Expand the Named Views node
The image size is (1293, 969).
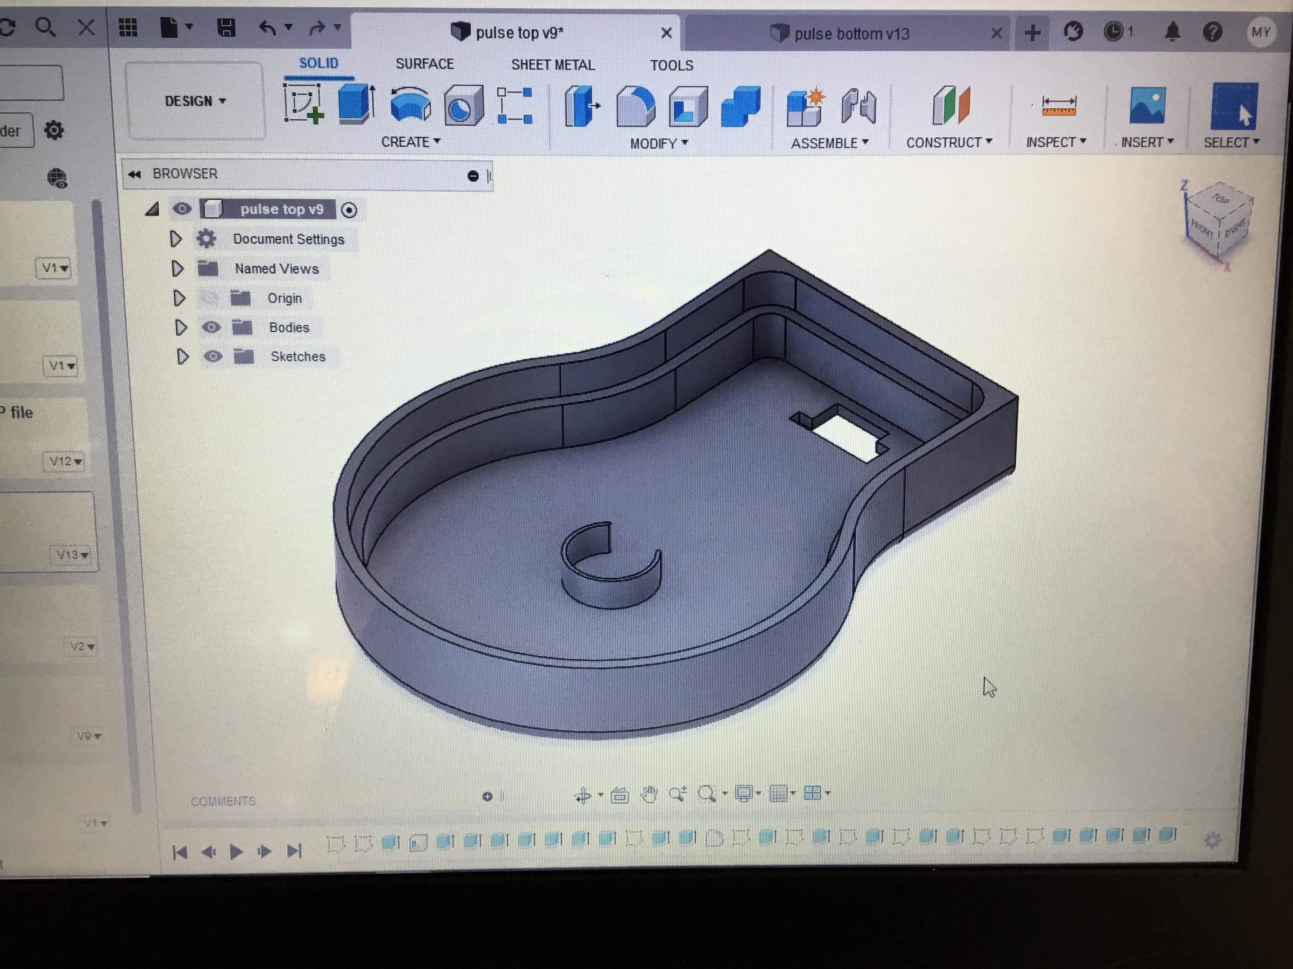pyautogui.click(x=177, y=269)
